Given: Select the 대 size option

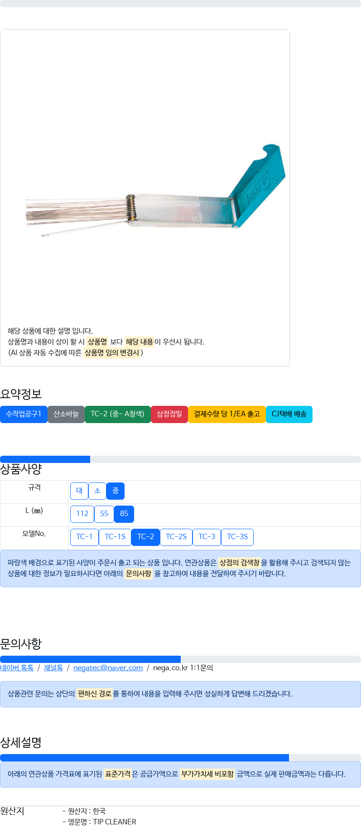Looking at the screenshot, I should click(x=79, y=491).
